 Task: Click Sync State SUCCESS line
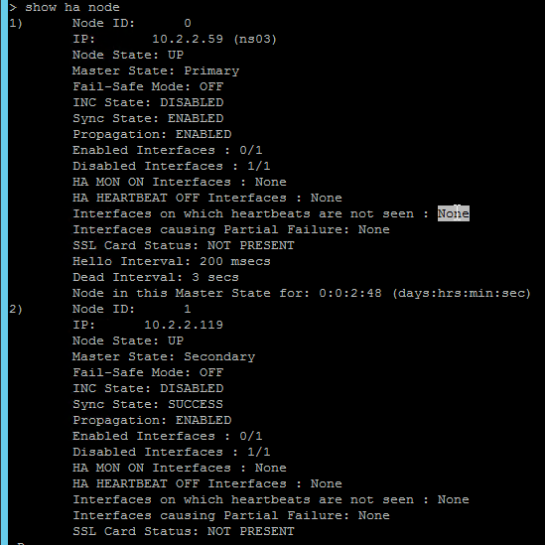coord(148,404)
